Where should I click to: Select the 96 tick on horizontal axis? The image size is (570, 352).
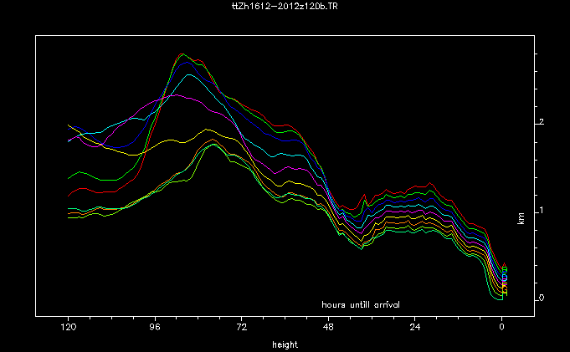tap(155, 327)
